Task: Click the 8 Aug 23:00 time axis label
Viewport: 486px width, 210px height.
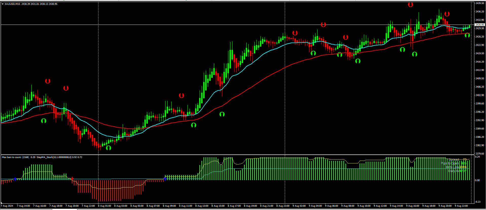Action: tap(283, 206)
